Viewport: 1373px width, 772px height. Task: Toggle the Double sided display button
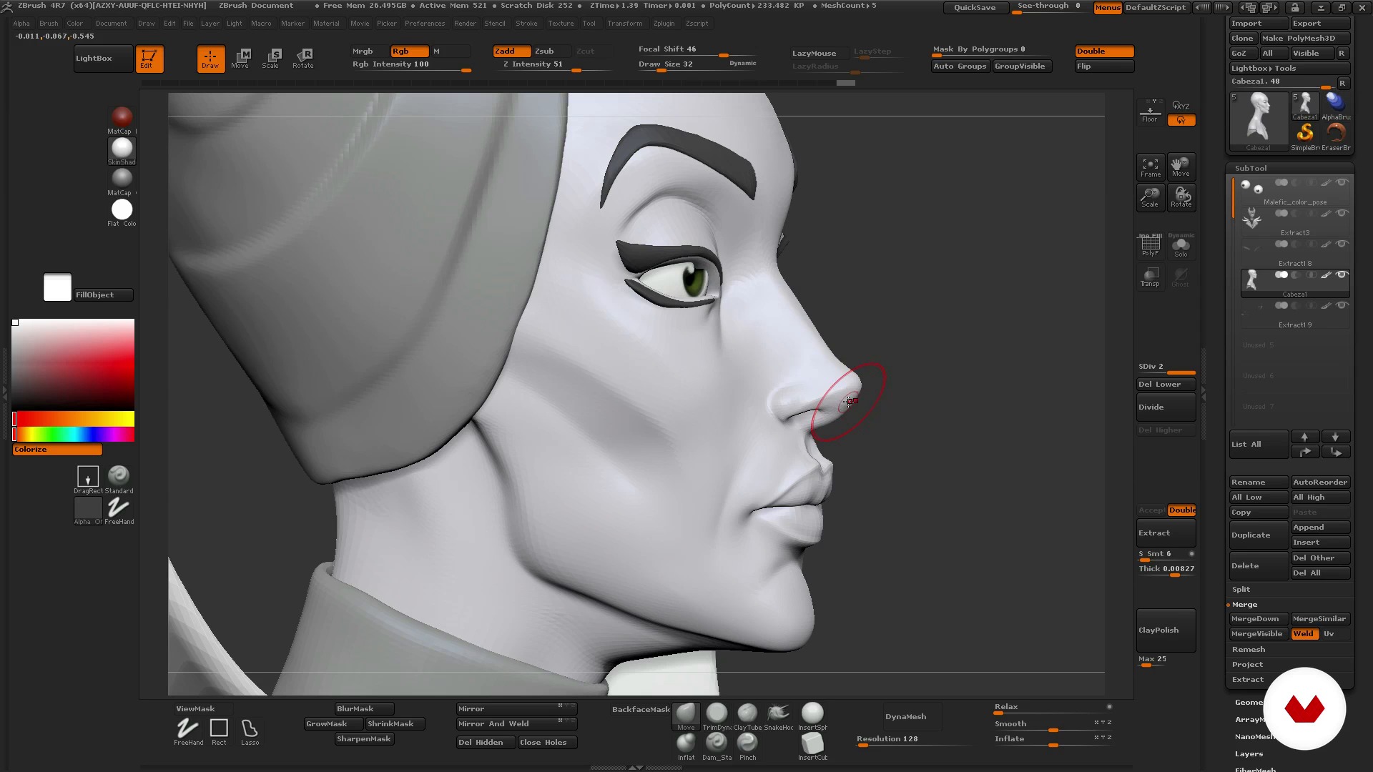point(1104,51)
